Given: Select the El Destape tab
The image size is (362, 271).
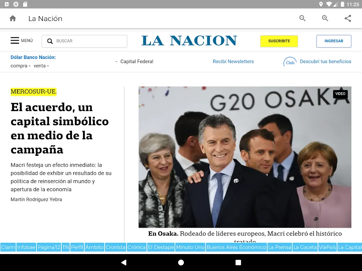Looking at the screenshot, I should tap(161, 247).
